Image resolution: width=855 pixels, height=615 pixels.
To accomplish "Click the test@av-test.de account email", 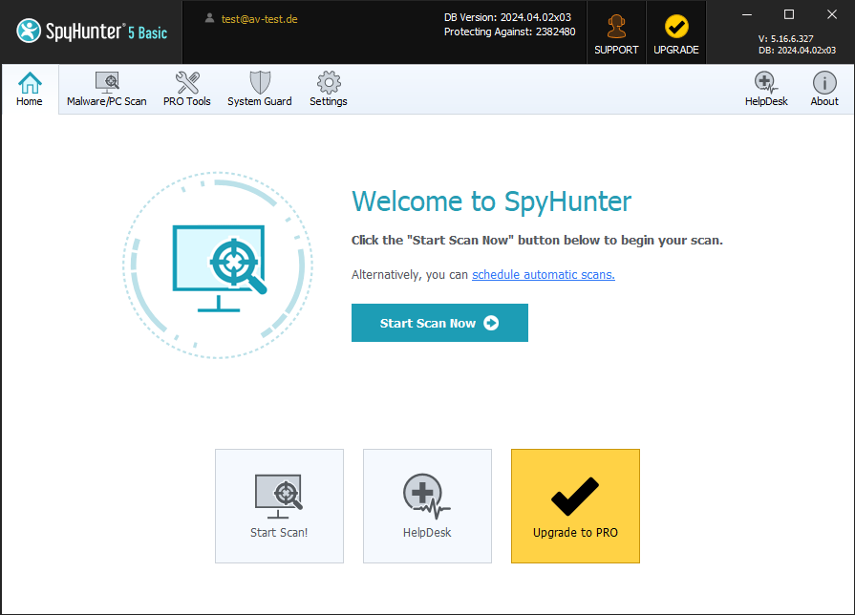I will point(259,18).
